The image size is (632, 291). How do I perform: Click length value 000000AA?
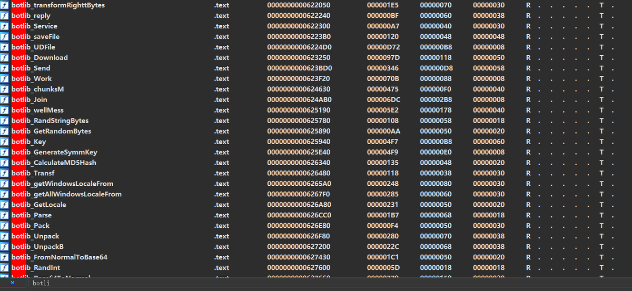click(x=383, y=131)
